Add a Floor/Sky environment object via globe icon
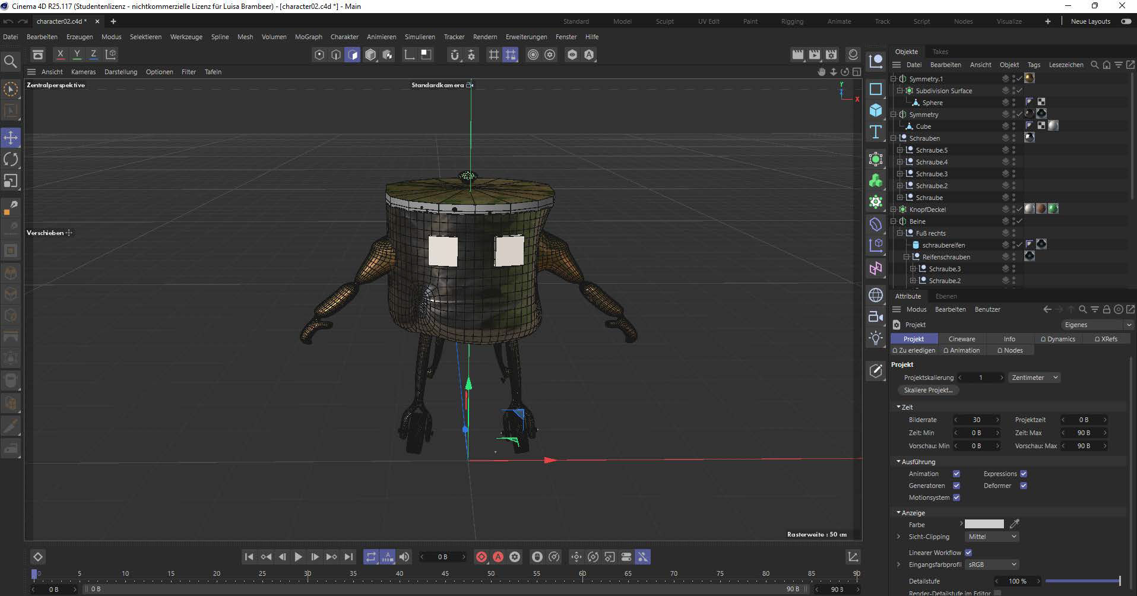The height and width of the screenshot is (596, 1137). pyautogui.click(x=876, y=295)
